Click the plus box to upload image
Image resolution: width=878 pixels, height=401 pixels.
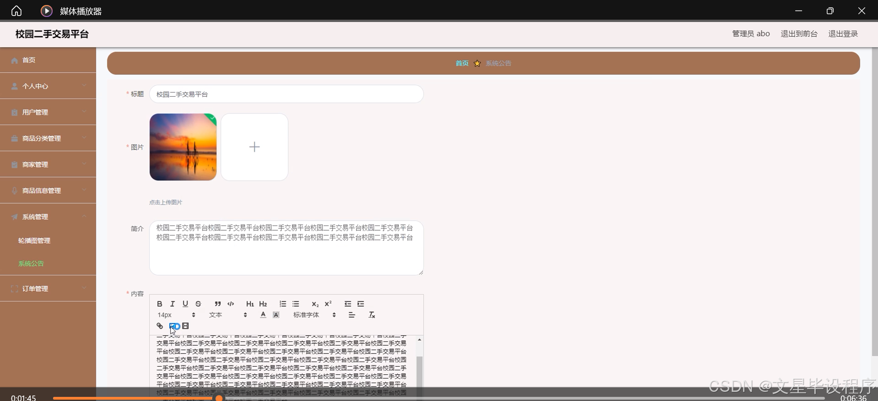point(255,147)
